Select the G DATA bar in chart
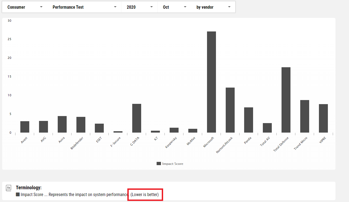Viewport: 349px width, 202px height. pyautogui.click(x=137, y=118)
